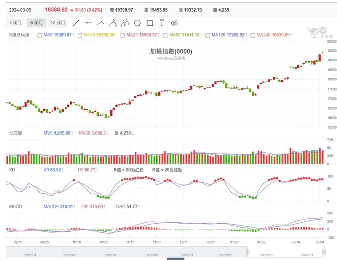Image resolution: width=337 pixels, height=260 pixels.
Task: Click the price change 81.61 (0.42%)
Action: coord(88,10)
